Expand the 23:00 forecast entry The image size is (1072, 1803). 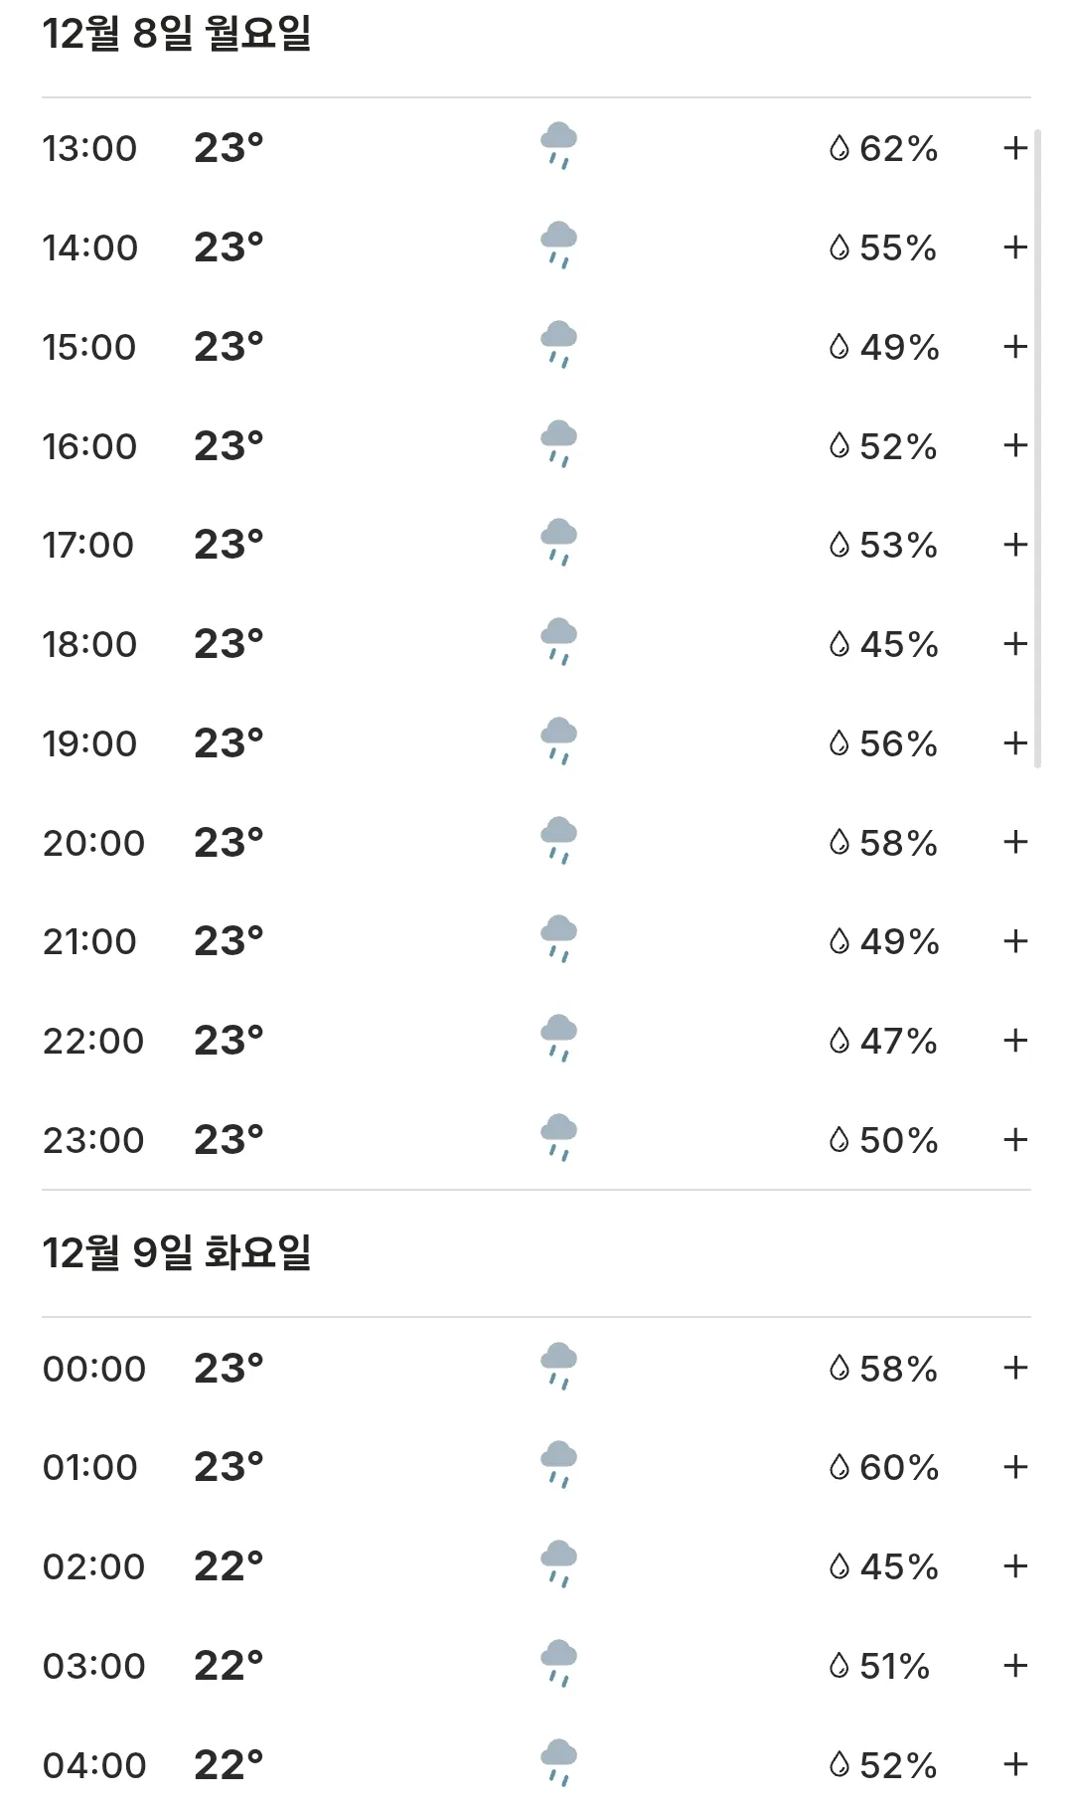(1015, 1139)
